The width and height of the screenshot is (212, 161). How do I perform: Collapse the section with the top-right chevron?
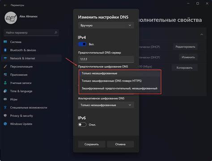(202, 34)
